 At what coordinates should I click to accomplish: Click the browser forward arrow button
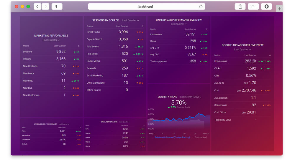(45, 6)
